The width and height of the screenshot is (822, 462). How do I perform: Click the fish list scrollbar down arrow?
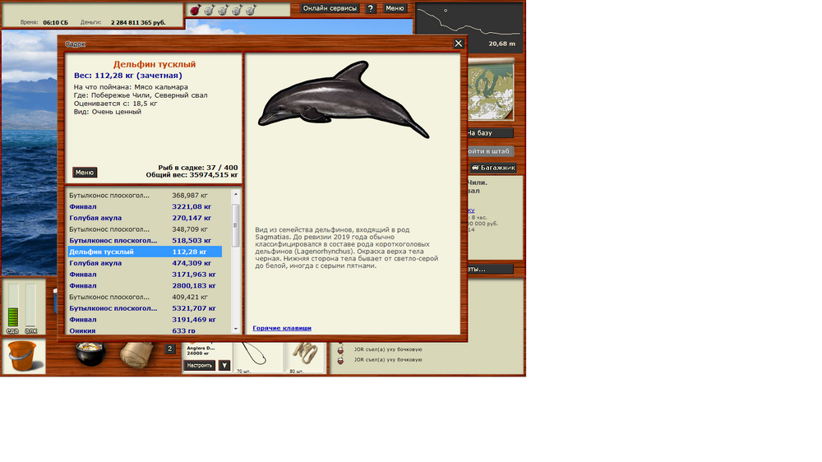pyautogui.click(x=236, y=330)
